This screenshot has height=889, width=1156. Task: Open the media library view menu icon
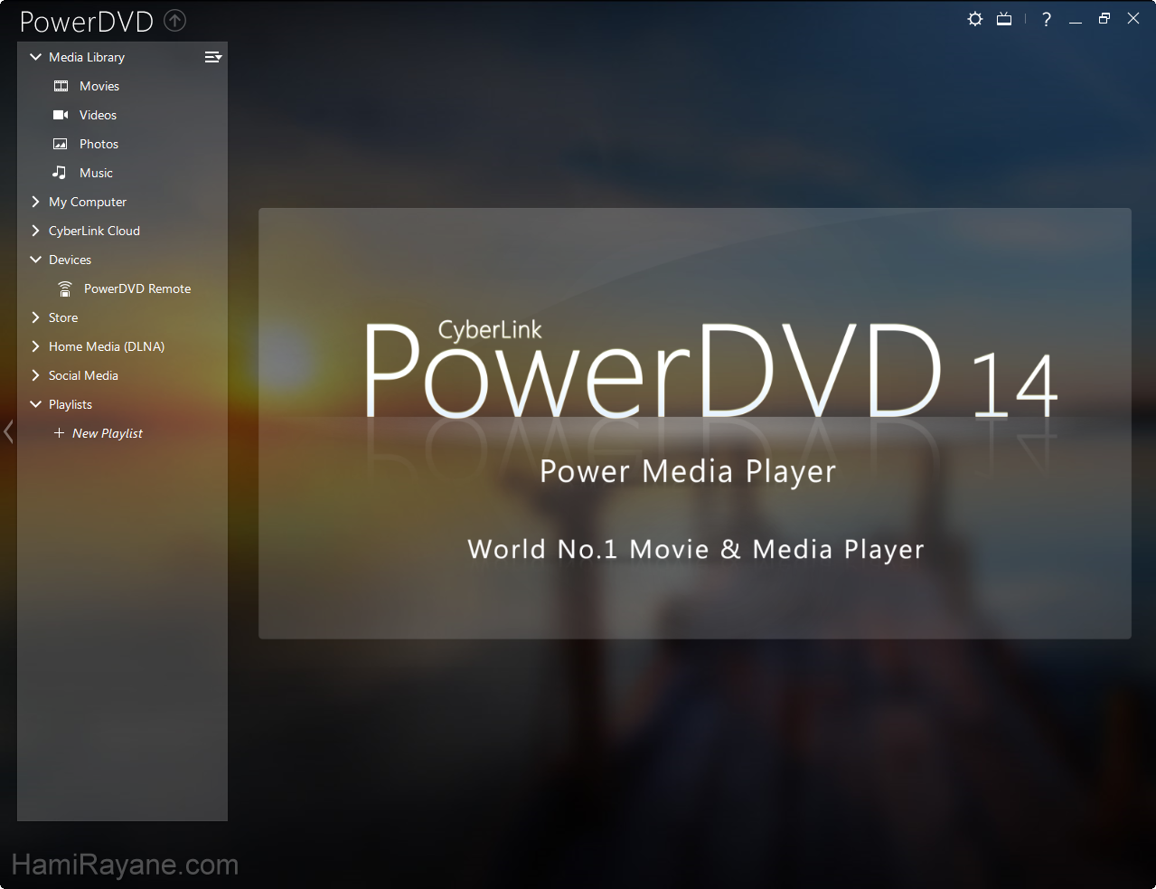[x=213, y=57]
